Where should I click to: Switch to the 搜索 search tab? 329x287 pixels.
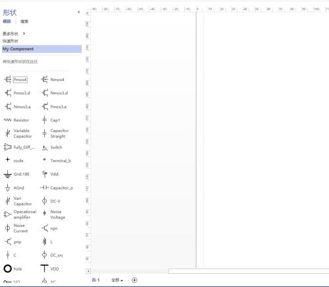point(24,21)
